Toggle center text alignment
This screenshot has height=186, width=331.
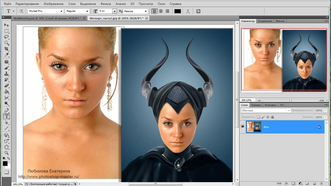click(x=161, y=11)
